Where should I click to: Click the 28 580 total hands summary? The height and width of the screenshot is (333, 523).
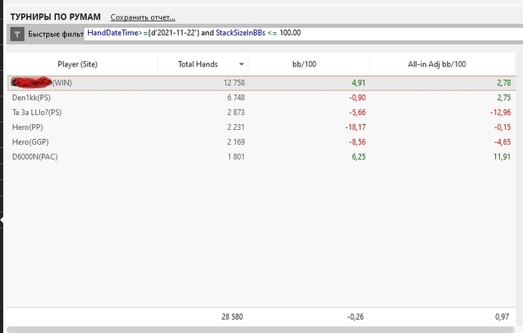pos(232,317)
